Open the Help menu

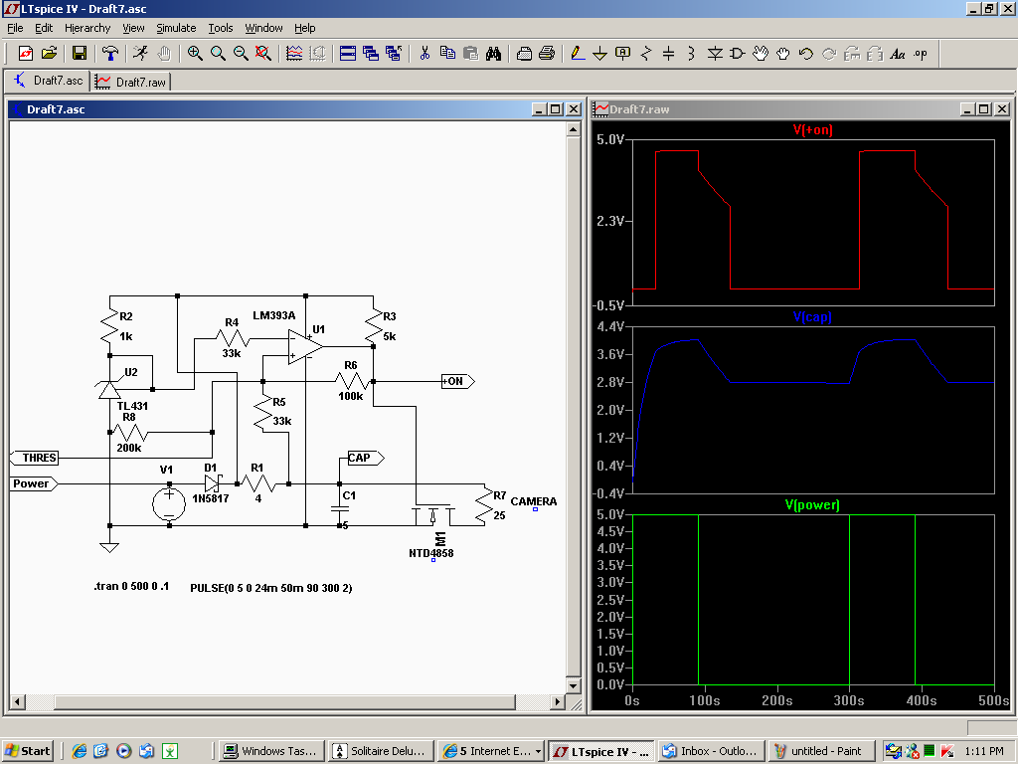coord(304,28)
